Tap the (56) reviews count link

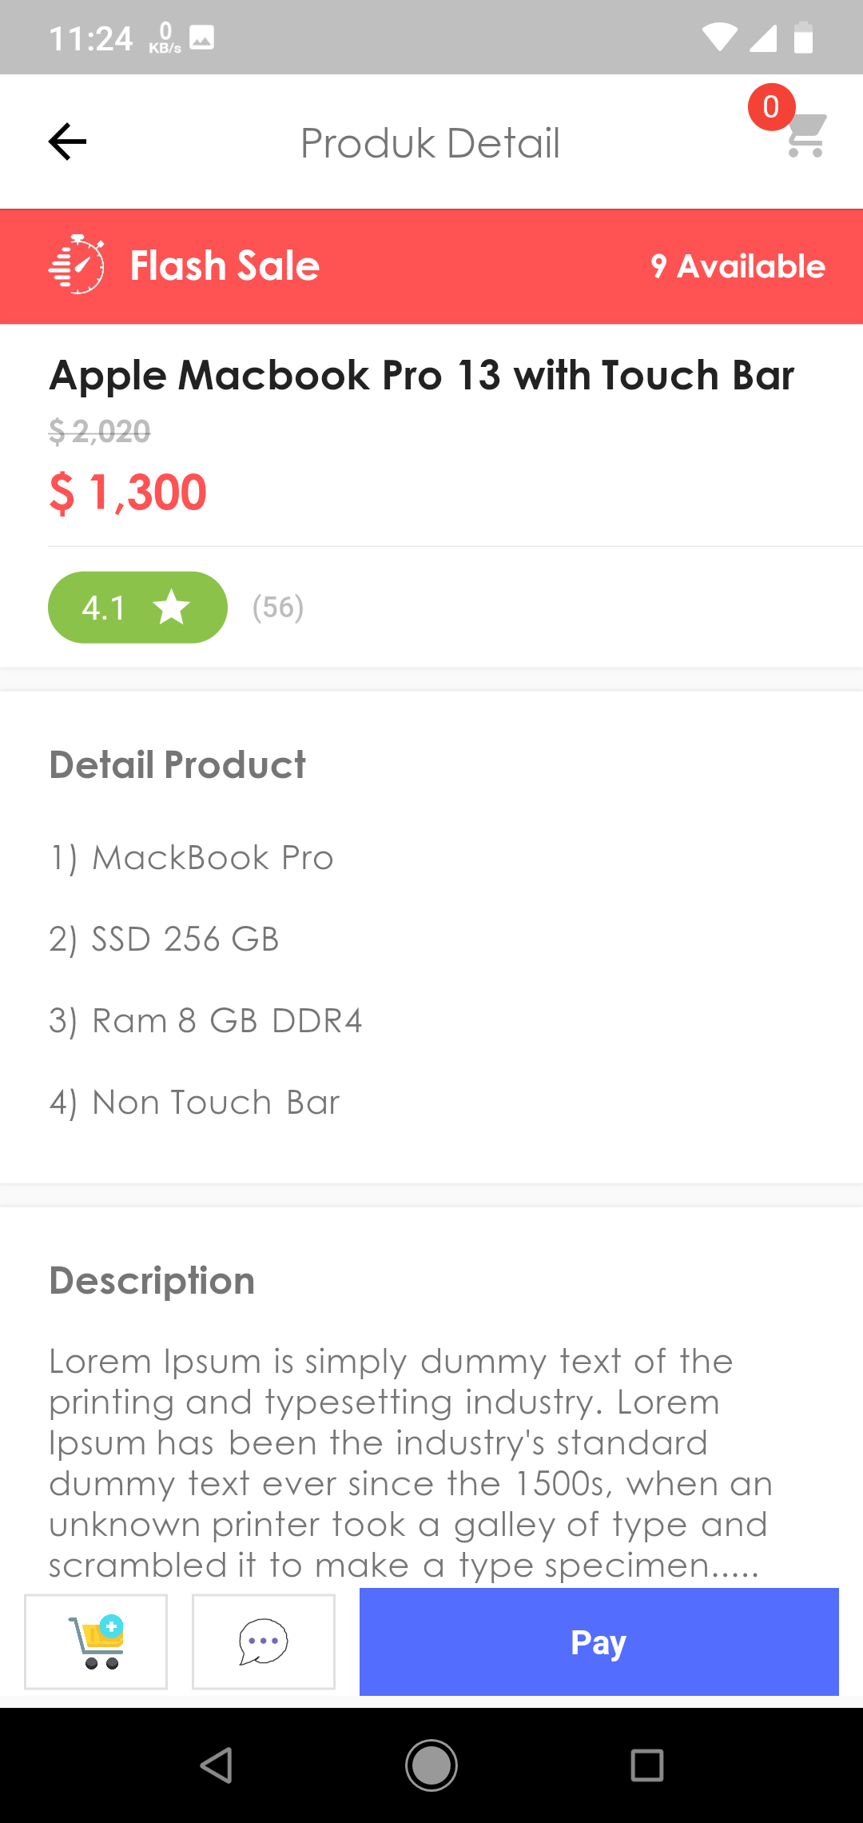click(277, 607)
